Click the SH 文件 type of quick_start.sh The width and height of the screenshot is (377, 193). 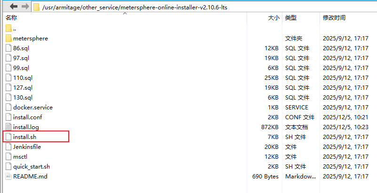[x=296, y=166]
